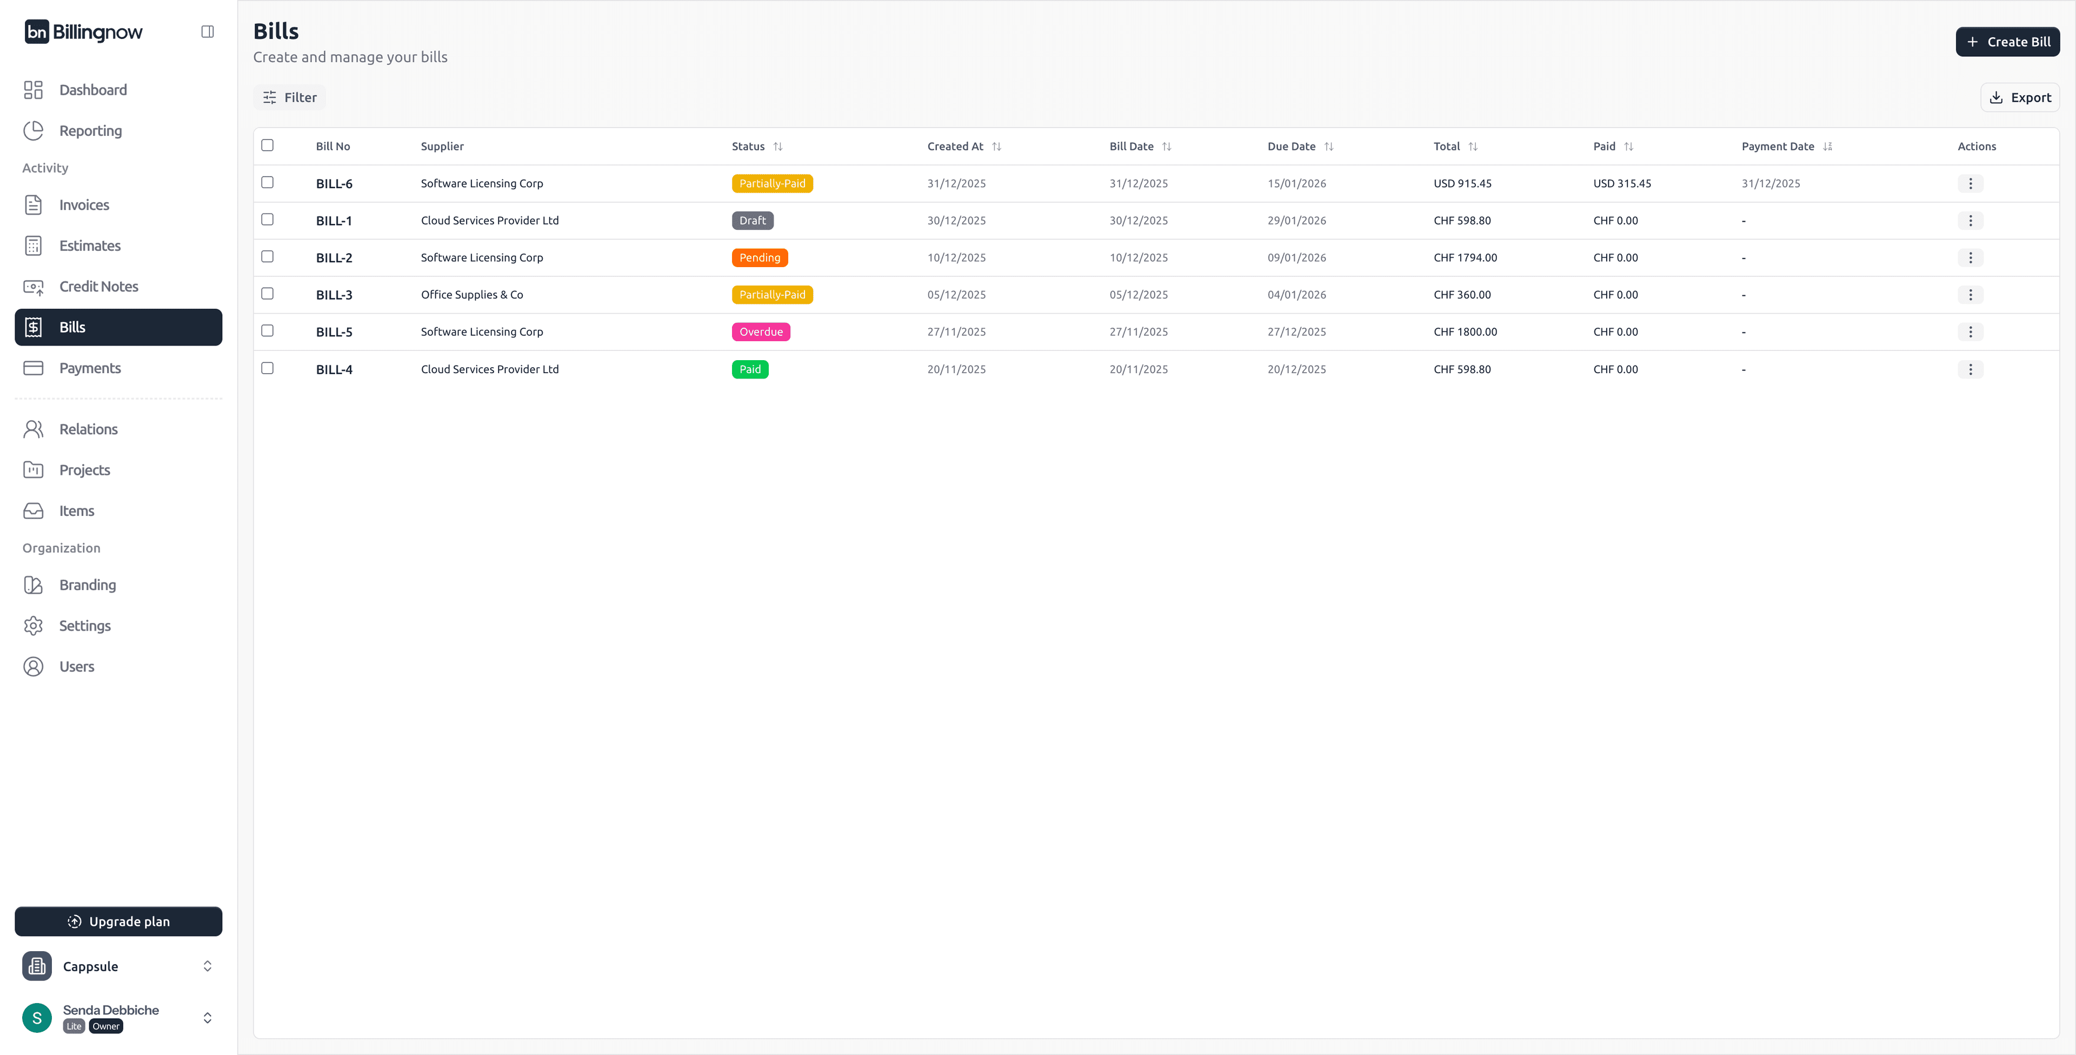Screen dimensions: 2076x1055
Task: Check the BILL-5 row checkbox
Action: (268, 330)
